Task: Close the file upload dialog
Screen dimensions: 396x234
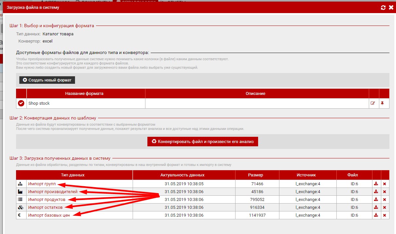Action: (x=391, y=8)
